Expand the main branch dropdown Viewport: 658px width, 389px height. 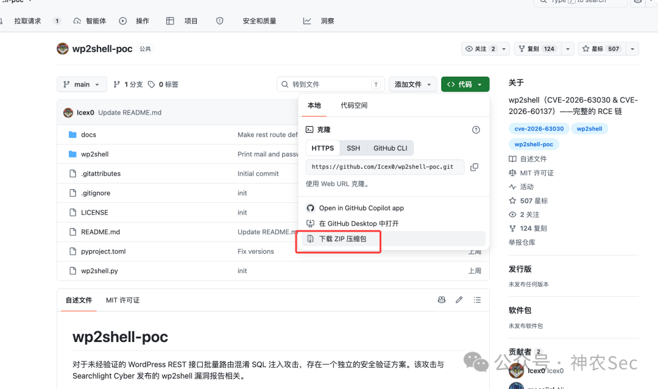[x=82, y=84]
